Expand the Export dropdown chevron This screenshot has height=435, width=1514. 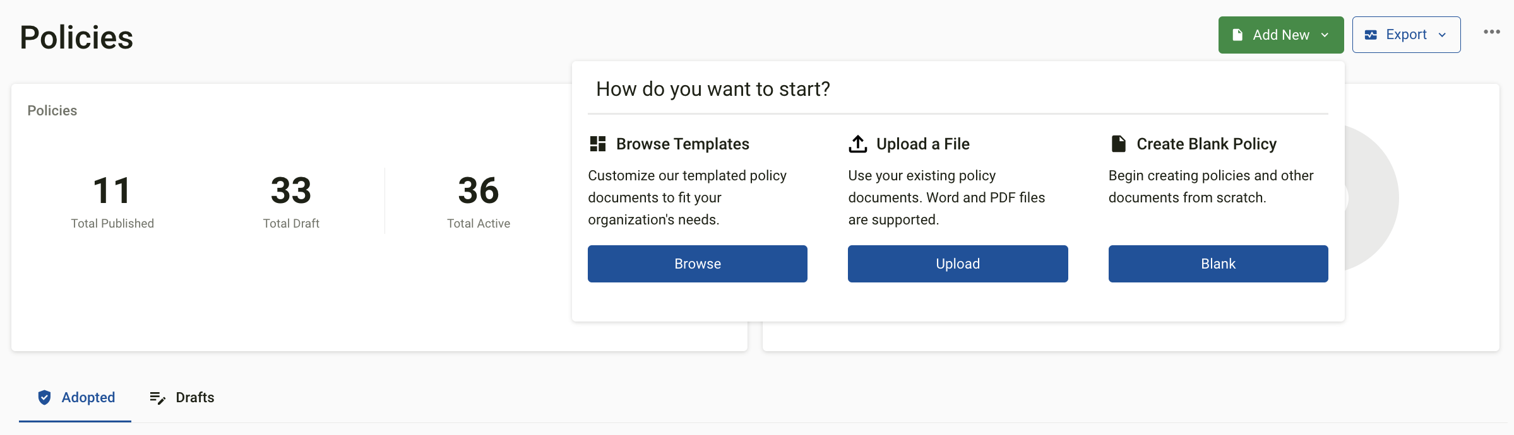[1442, 35]
